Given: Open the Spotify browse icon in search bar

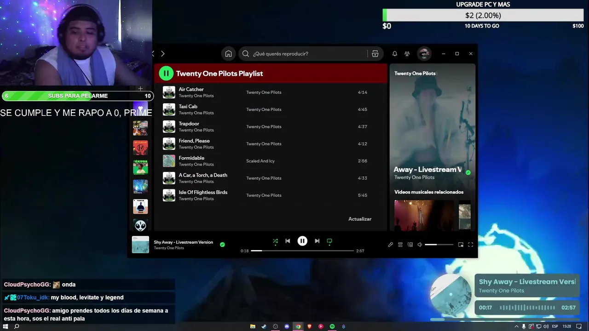Looking at the screenshot, I should [x=375, y=54].
